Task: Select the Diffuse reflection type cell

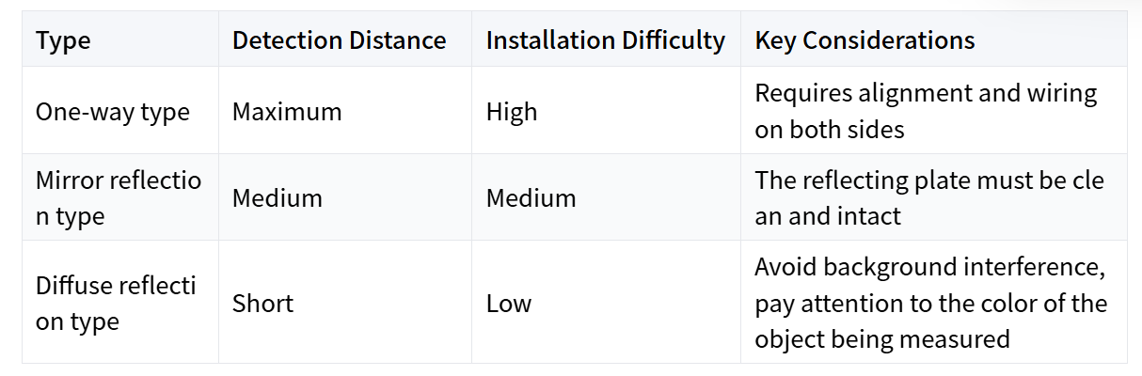Action: click(117, 303)
